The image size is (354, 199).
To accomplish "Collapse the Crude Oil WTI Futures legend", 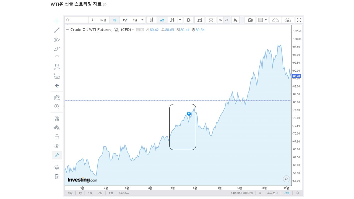I will tap(67, 30).
